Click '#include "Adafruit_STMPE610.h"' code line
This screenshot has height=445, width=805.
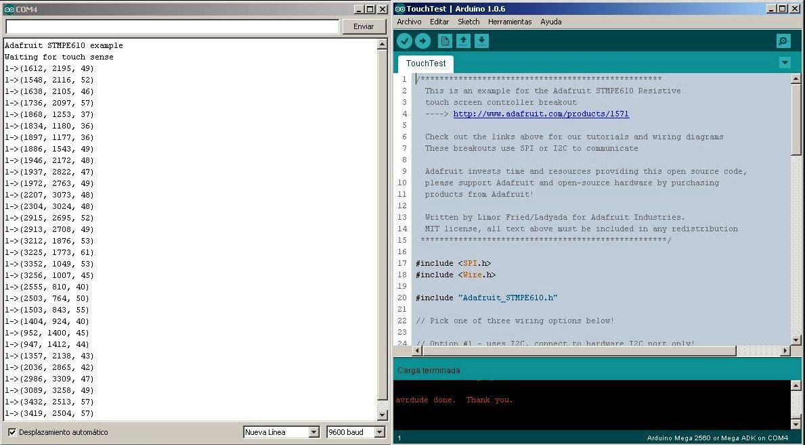487,298
